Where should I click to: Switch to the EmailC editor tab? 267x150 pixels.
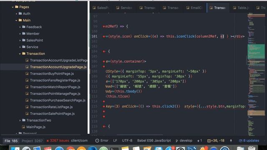pyautogui.click(x=195, y=8)
